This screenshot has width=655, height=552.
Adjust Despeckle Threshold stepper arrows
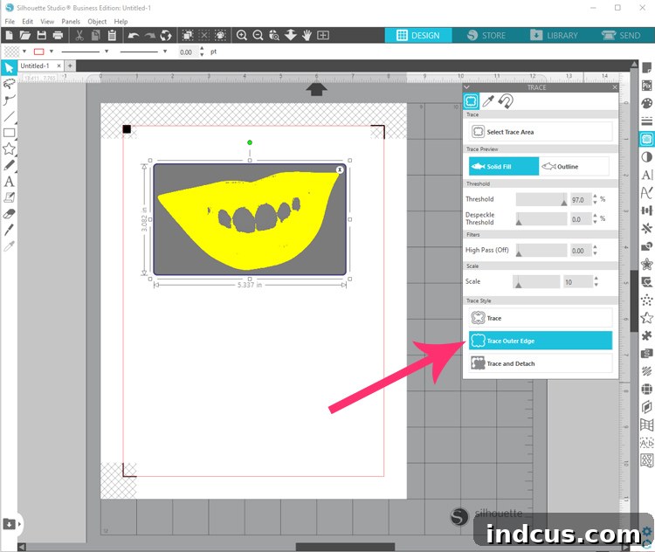(x=595, y=218)
